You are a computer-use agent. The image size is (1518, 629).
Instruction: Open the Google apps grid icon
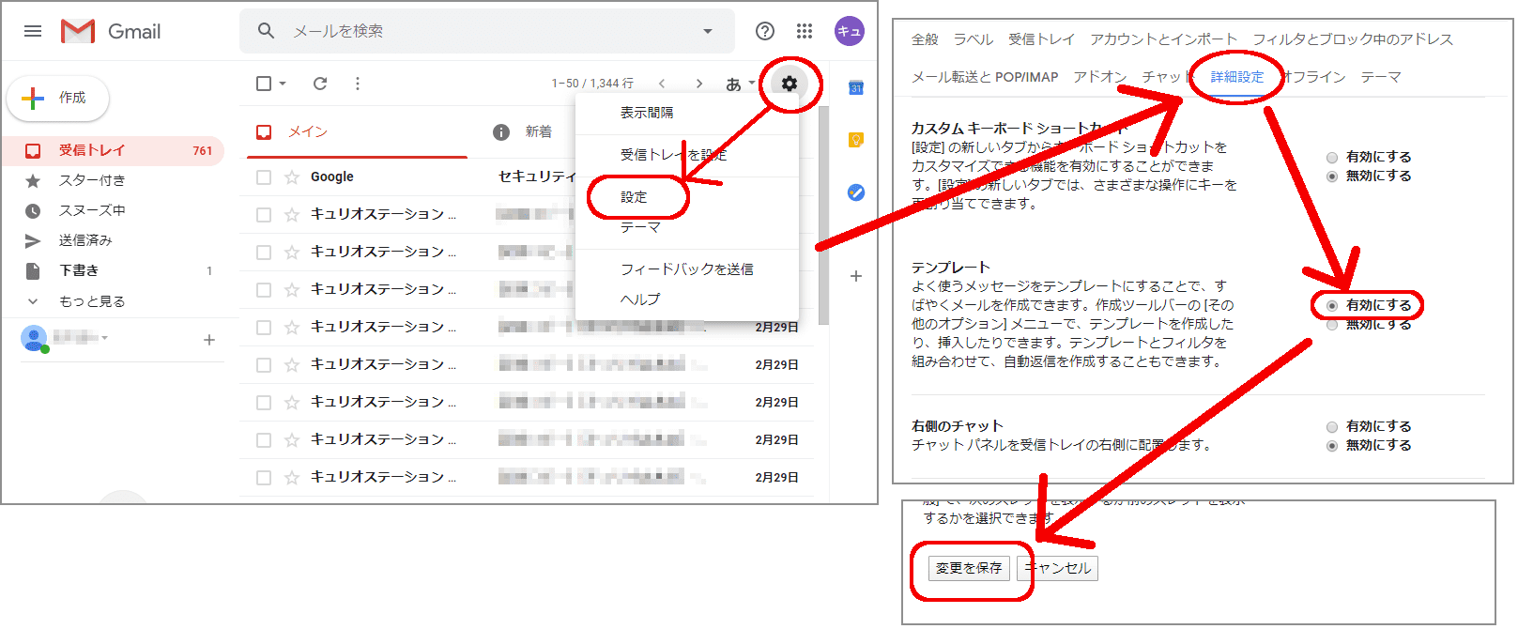pos(805,31)
